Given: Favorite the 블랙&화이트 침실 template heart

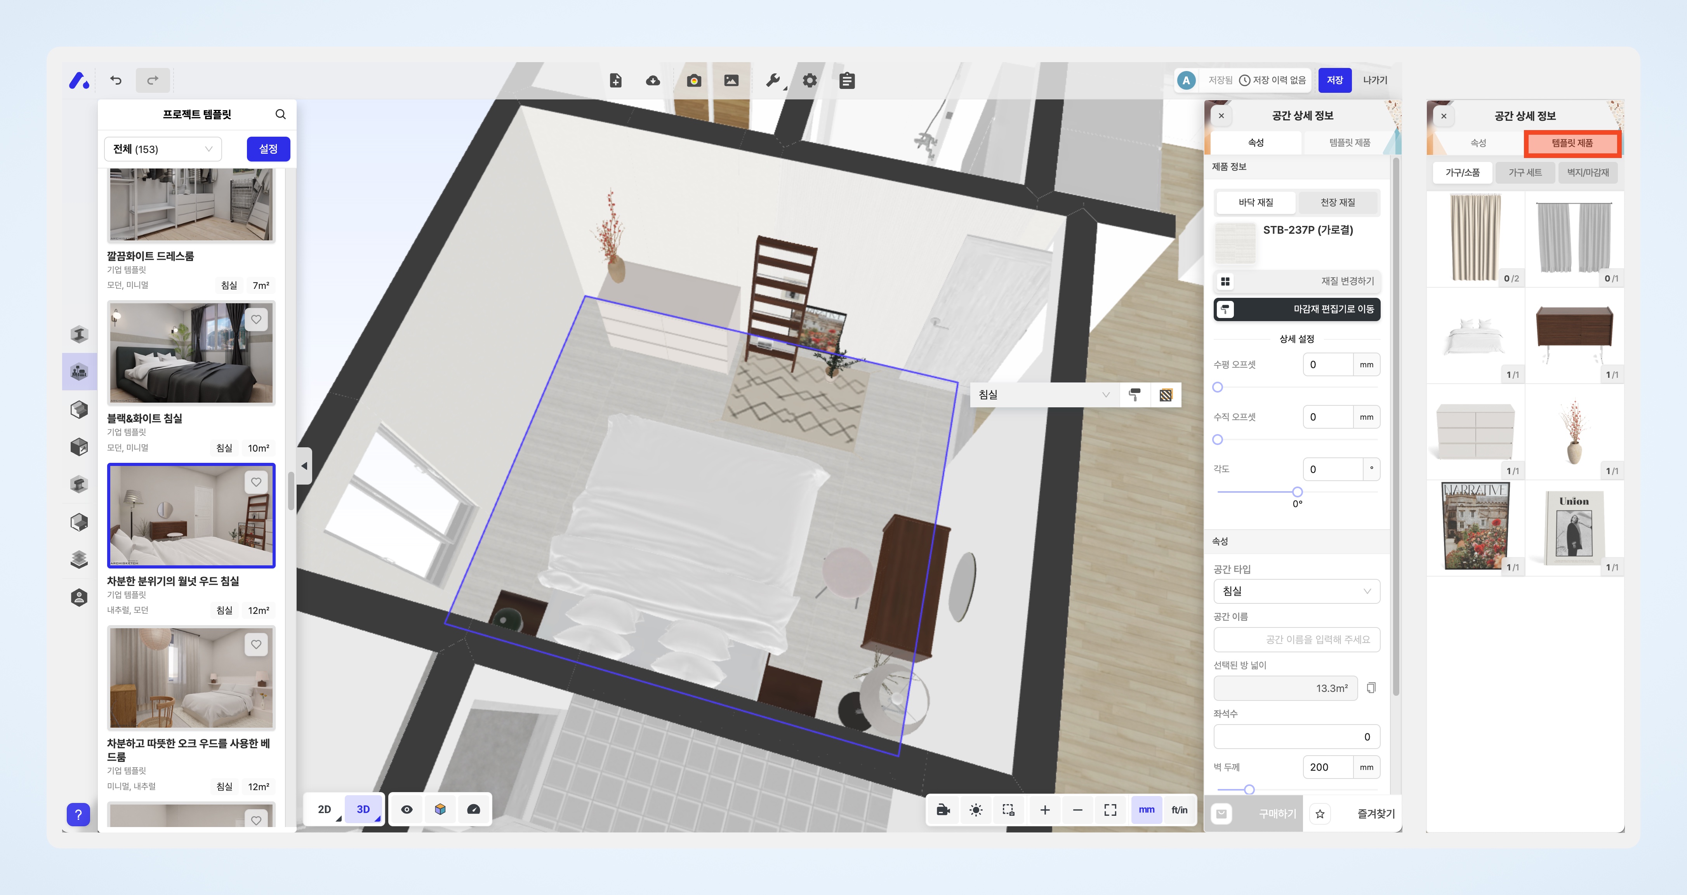Looking at the screenshot, I should [256, 320].
